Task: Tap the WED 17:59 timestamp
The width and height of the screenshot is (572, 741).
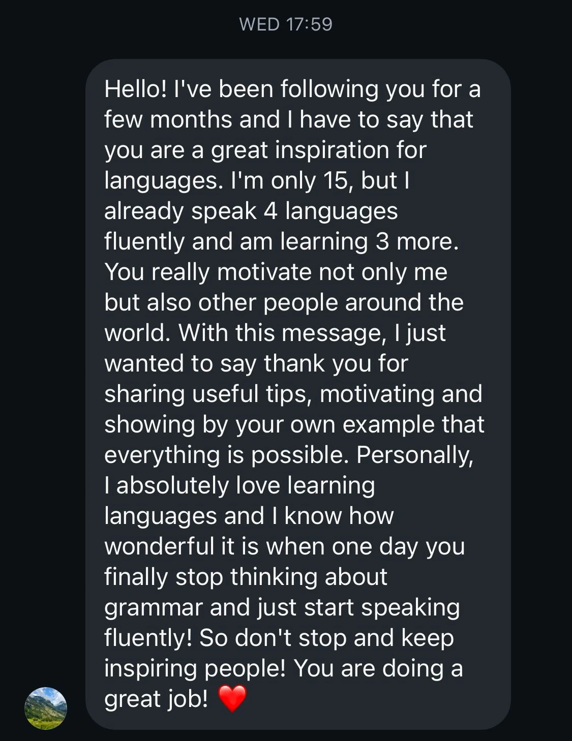Action: [x=286, y=24]
